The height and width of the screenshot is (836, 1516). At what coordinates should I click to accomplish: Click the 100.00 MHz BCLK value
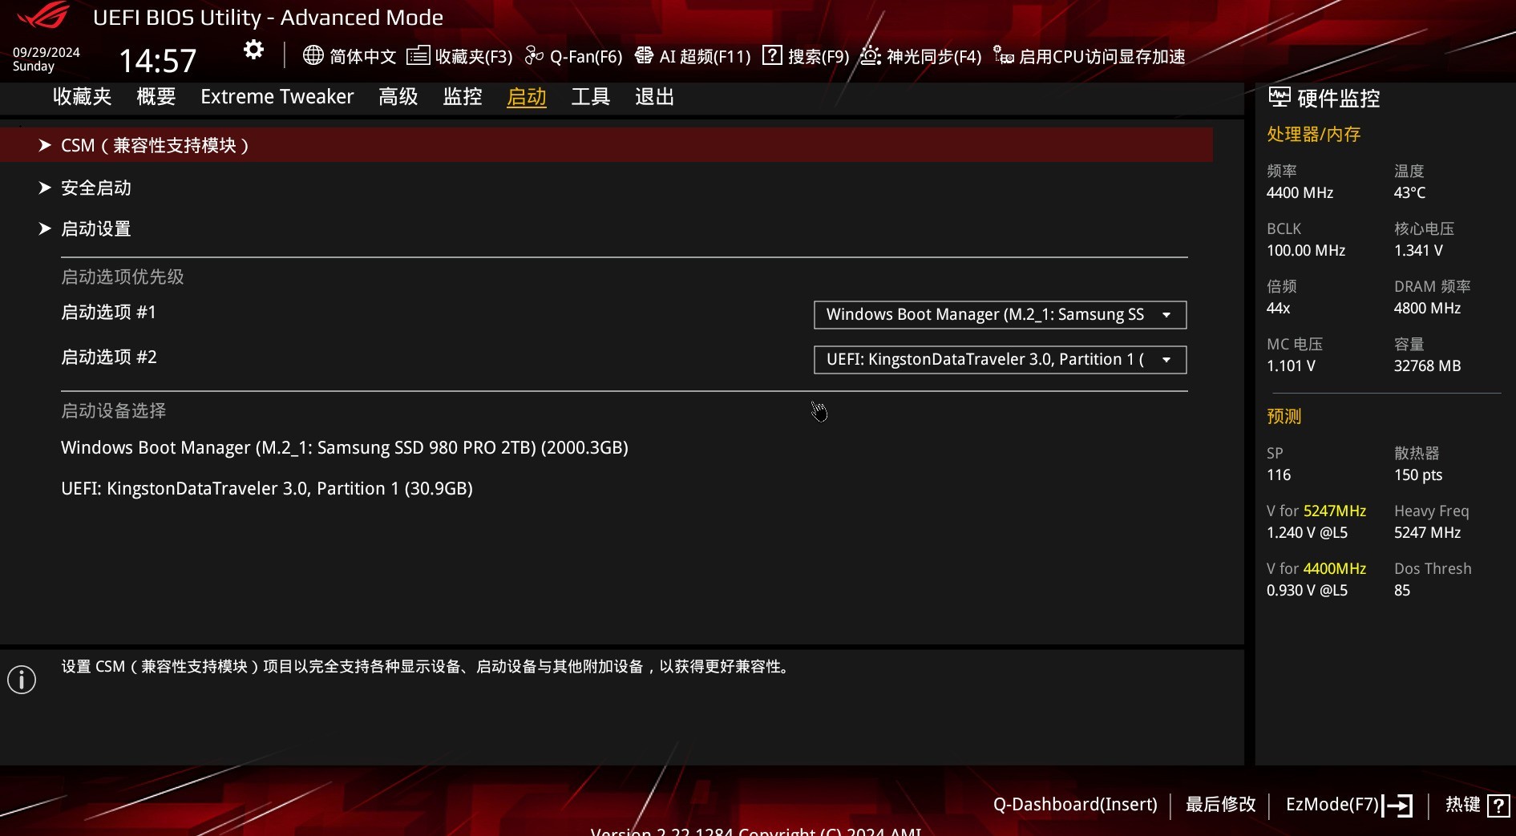(1306, 250)
